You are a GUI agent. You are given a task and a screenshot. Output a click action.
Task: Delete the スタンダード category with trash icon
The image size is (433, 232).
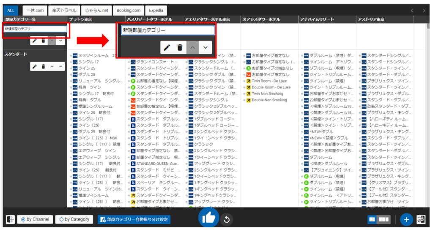click(43, 67)
